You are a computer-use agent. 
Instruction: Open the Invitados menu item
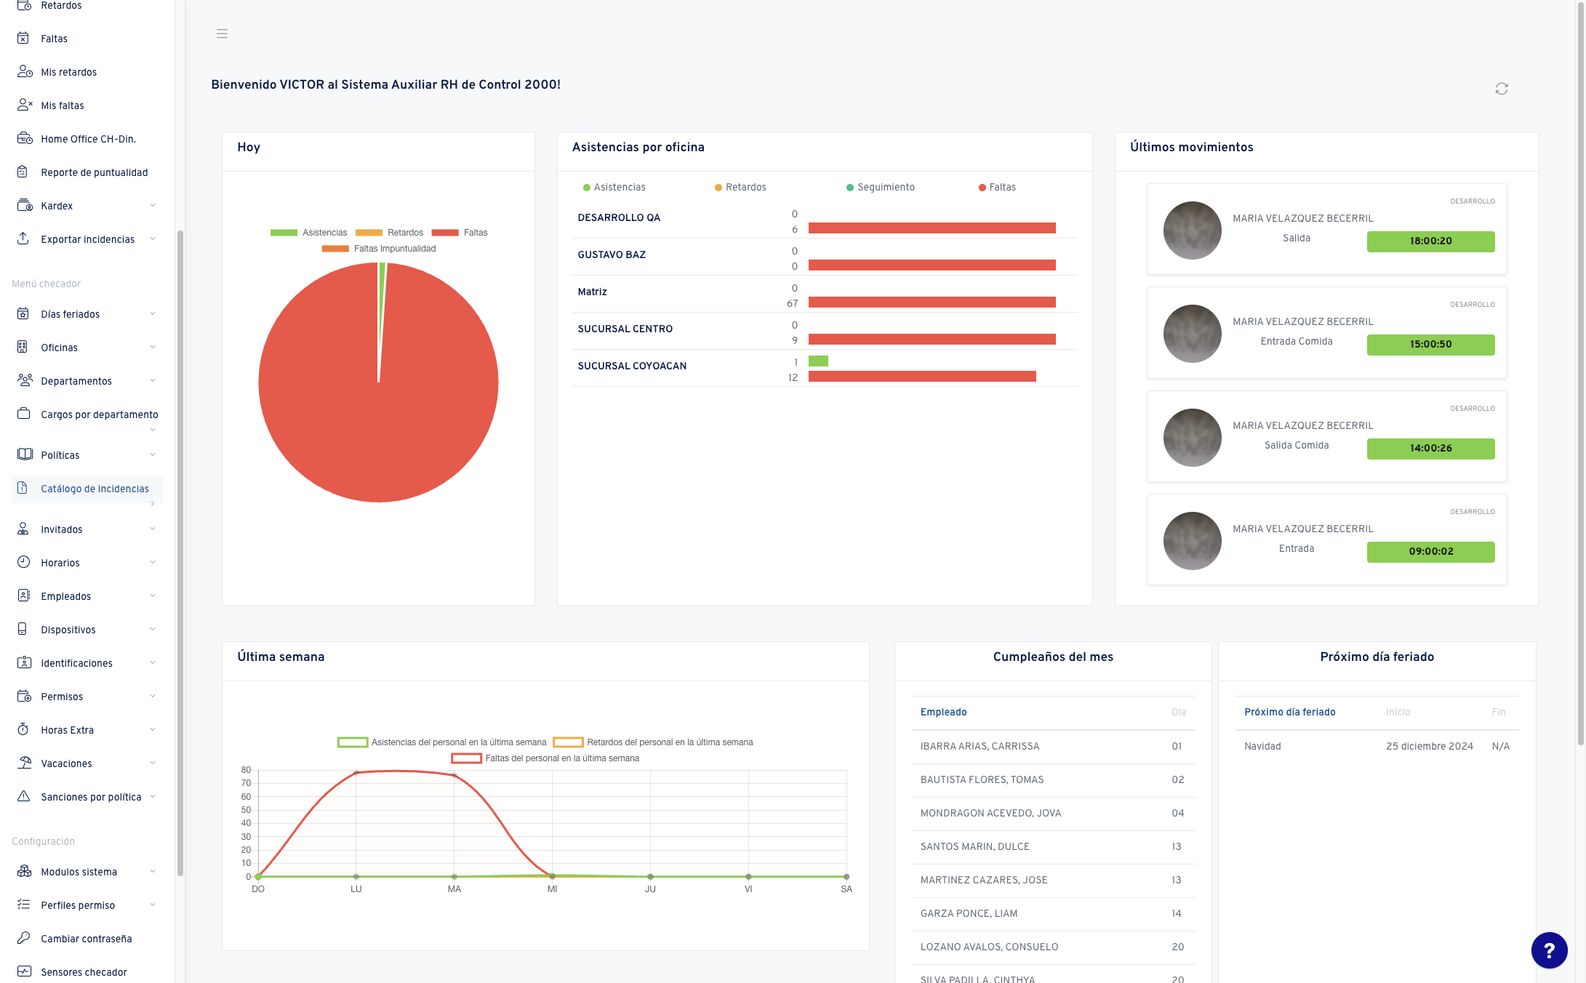[x=87, y=529]
